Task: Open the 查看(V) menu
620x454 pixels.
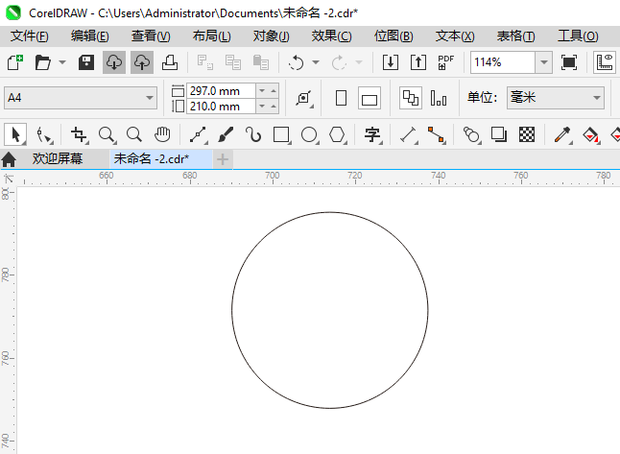Action: coord(151,36)
